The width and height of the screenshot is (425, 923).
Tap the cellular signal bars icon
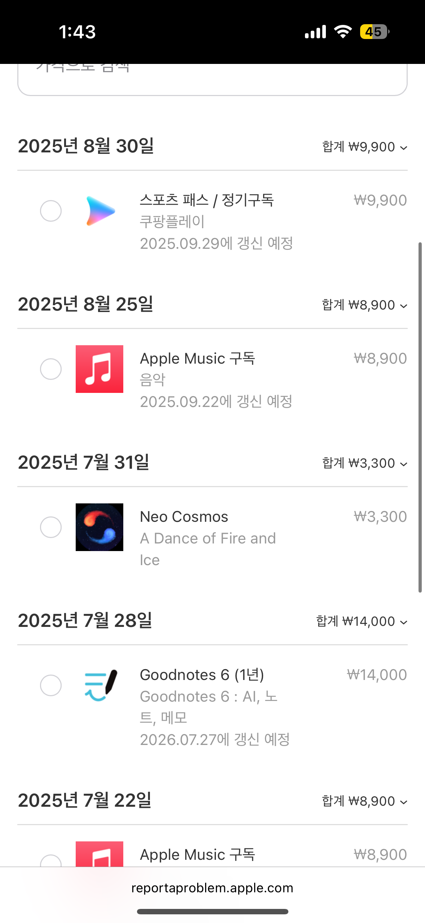pyautogui.click(x=315, y=32)
